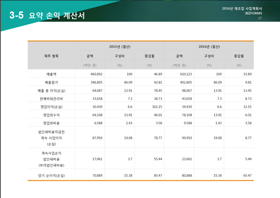280x198 pixels.
Task: Click the '영업외수익' row label
Action: pyautogui.click(x=51, y=115)
